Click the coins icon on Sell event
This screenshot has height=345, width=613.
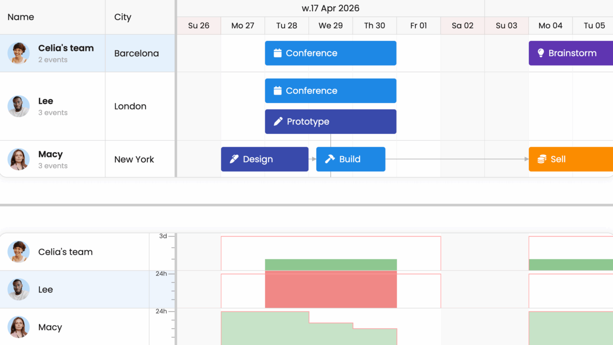[542, 159]
